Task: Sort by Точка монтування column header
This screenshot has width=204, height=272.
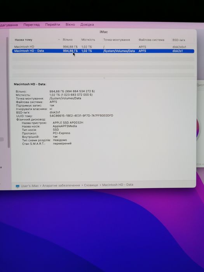Action: point(117,40)
